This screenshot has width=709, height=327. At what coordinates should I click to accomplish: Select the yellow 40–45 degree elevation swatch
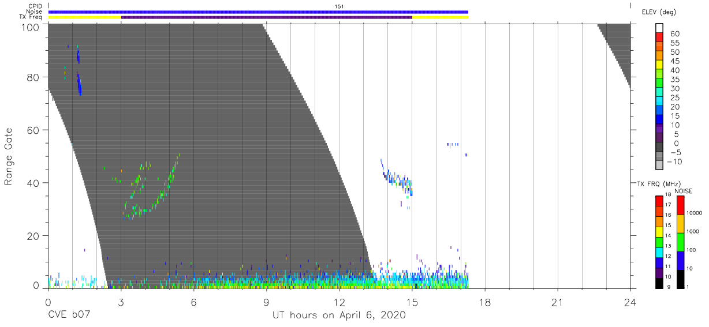click(659, 66)
